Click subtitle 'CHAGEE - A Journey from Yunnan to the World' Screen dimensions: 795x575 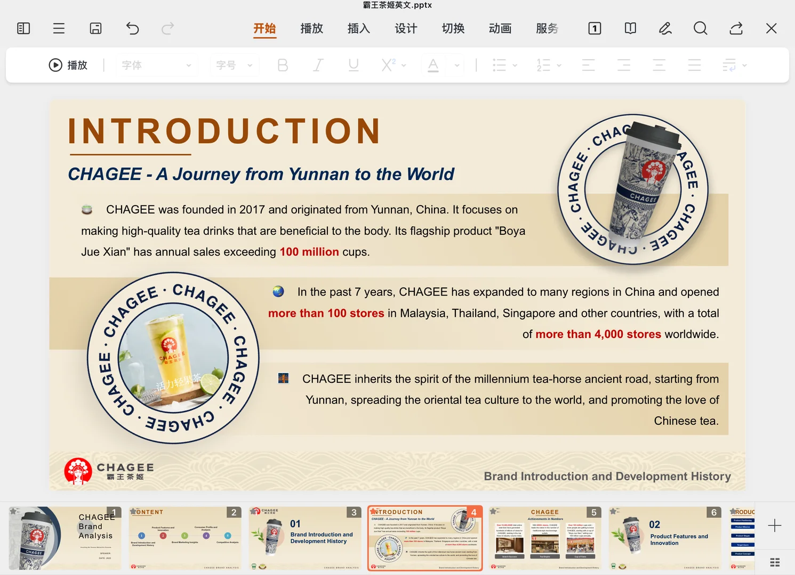coord(261,174)
